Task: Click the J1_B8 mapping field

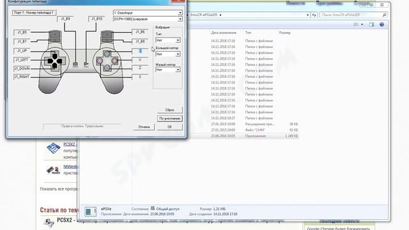Action: click(x=140, y=42)
